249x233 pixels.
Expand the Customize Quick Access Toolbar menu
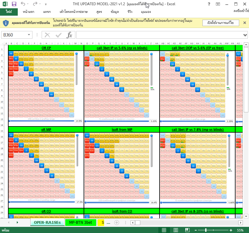click(46, 4)
